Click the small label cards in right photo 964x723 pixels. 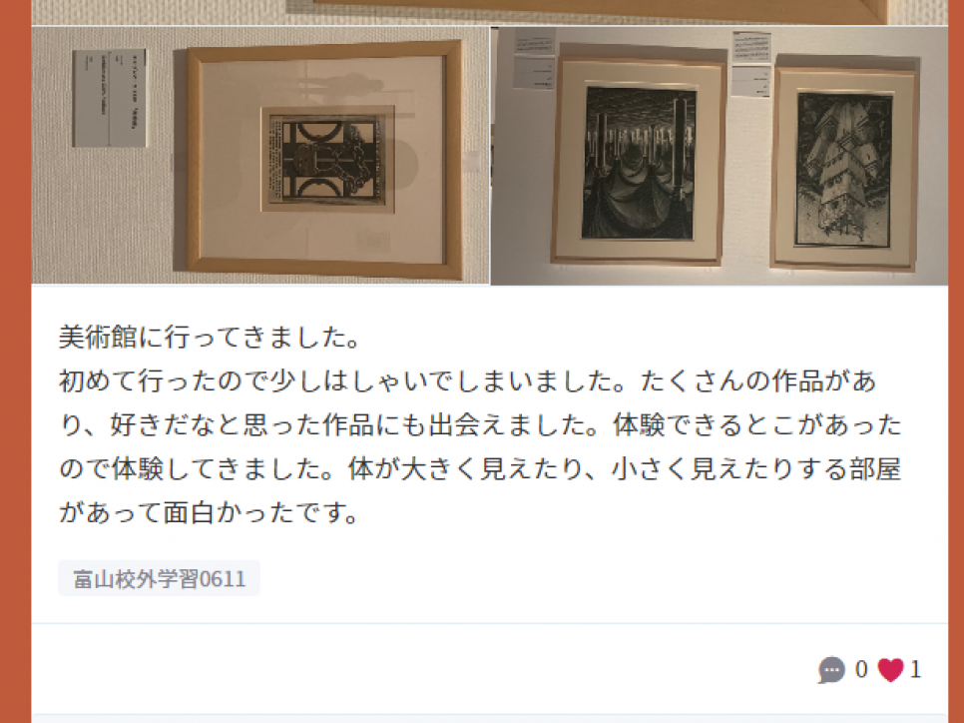(751, 64)
